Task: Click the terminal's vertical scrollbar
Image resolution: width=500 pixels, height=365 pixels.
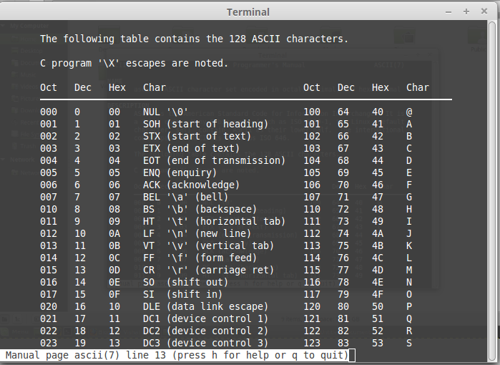Action: click(494, 179)
